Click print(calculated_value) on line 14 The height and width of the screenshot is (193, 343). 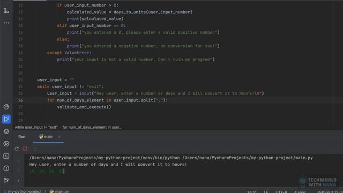[x=95, y=19]
